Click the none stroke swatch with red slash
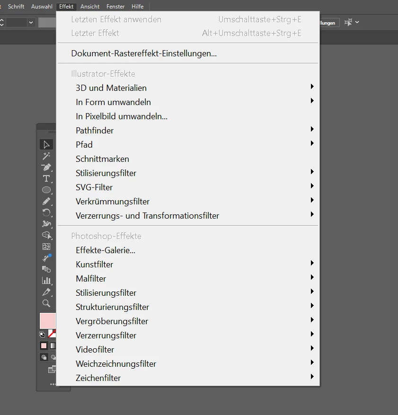This screenshot has width=398, height=415. click(52, 334)
